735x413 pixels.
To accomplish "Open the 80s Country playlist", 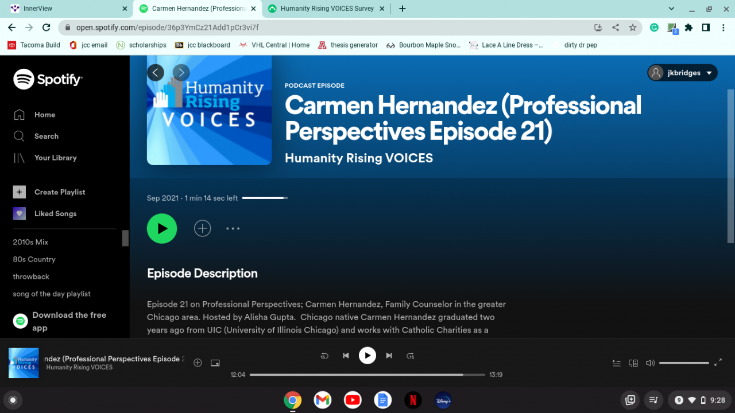I will click(34, 259).
